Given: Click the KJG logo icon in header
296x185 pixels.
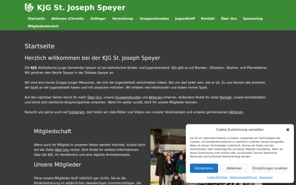Looking at the screenshot, I should 29,7.
